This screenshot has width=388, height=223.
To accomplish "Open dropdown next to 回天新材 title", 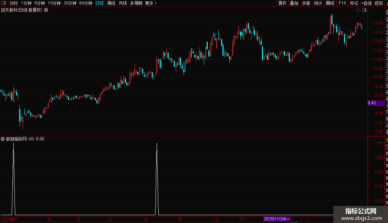I will point(46,10).
